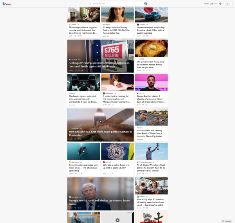Like the Wyndham Clark US Open article

coord(138,174)
